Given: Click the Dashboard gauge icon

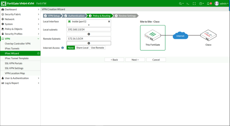Looking at the screenshot, I should click(3, 9).
